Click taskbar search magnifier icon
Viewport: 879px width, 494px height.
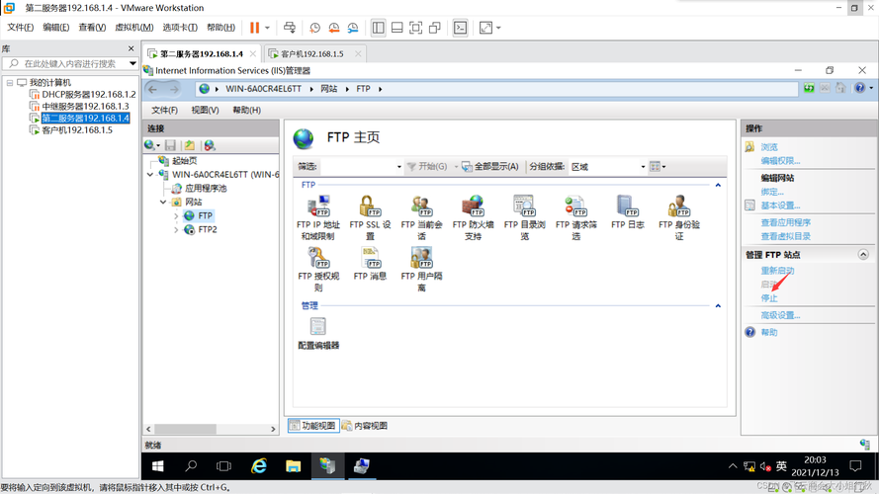tap(191, 466)
